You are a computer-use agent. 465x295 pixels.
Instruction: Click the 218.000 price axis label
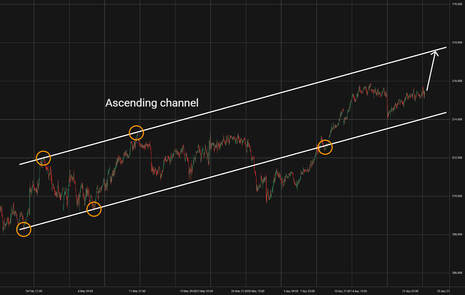click(x=457, y=43)
